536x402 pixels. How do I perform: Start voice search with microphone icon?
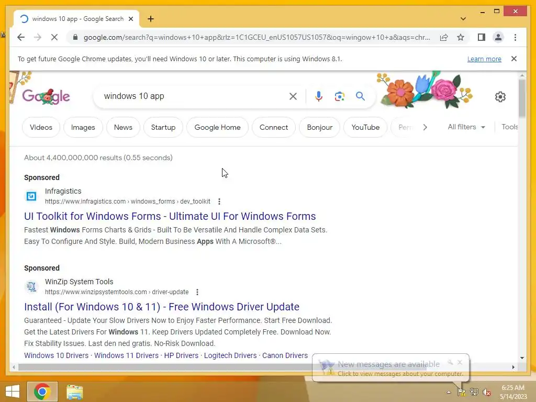(318, 96)
